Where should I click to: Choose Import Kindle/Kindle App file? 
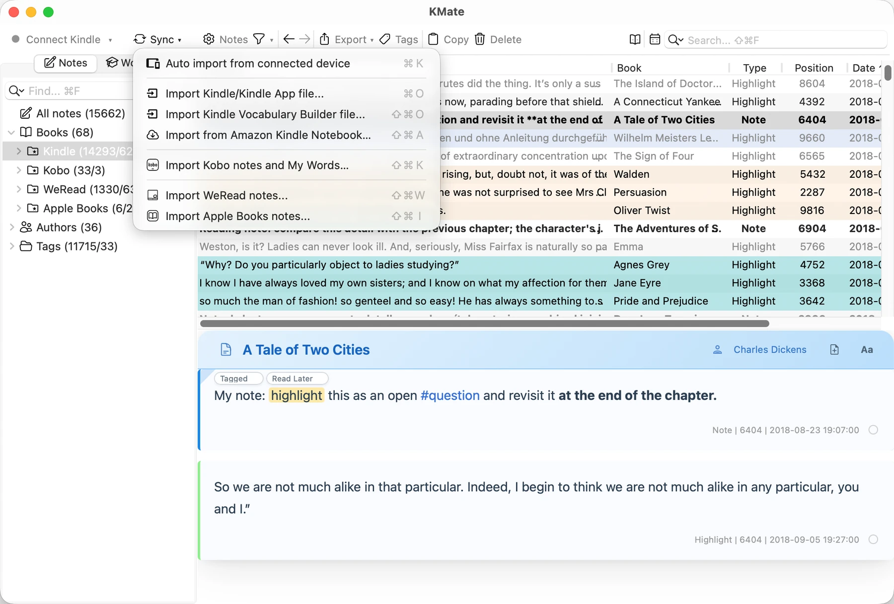pos(286,94)
